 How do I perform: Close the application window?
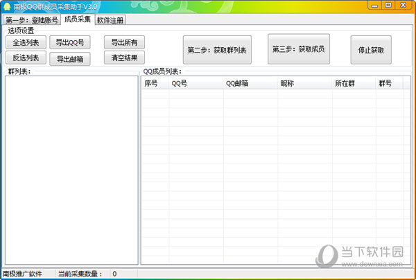click(x=404, y=6)
